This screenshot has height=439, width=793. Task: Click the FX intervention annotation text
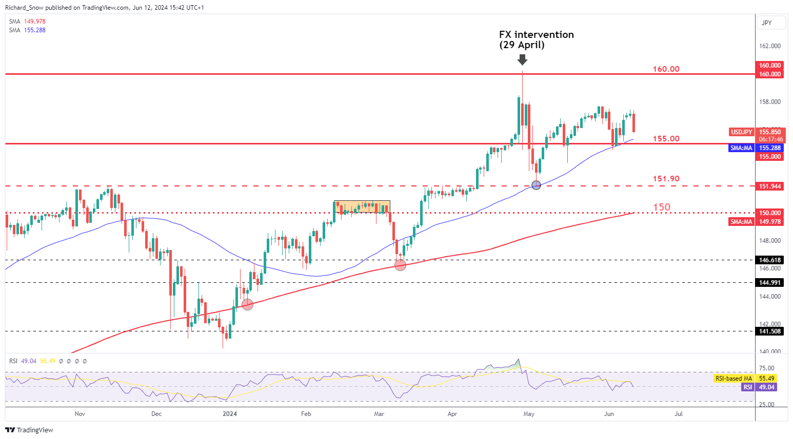point(537,39)
